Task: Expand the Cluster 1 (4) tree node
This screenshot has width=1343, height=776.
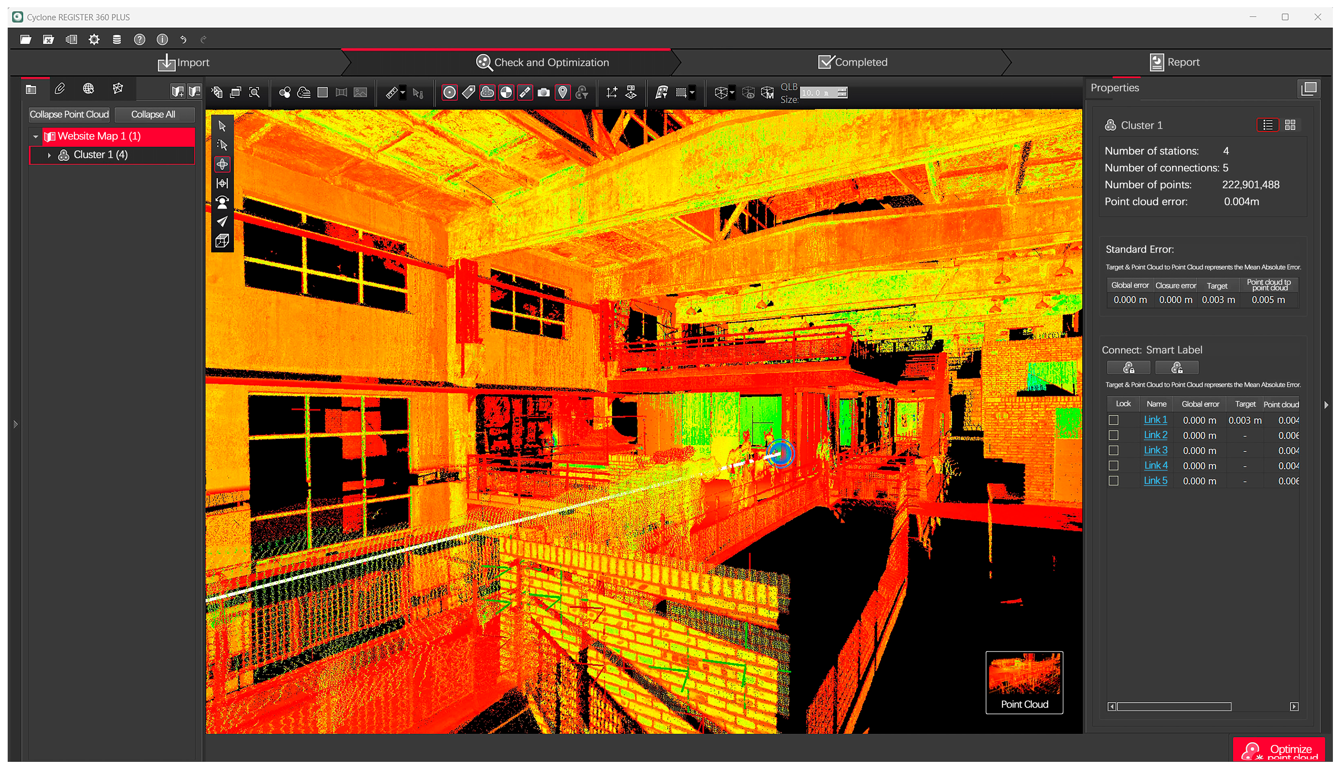Action: [x=49, y=155]
